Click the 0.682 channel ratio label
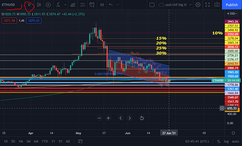This screenshot has width=242, height=146. click(x=108, y=74)
